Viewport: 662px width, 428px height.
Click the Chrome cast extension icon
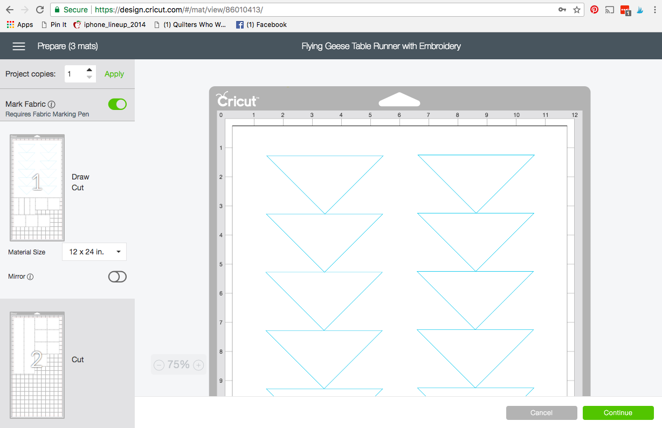coord(610,10)
